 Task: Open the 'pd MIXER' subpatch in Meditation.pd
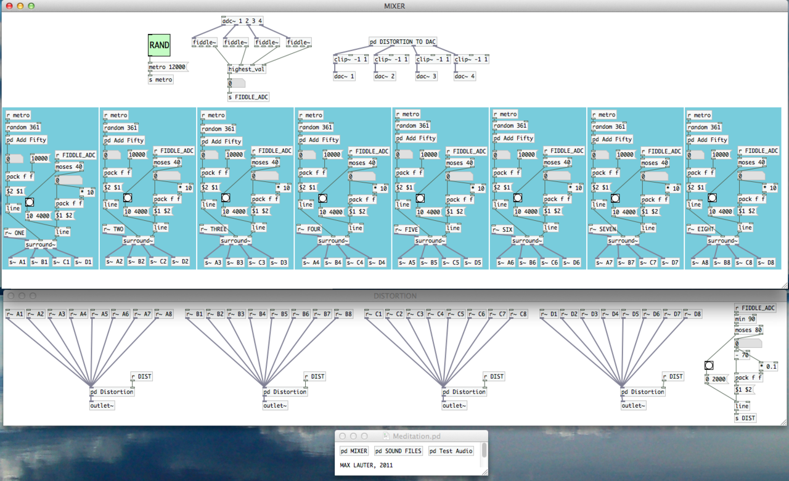354,451
